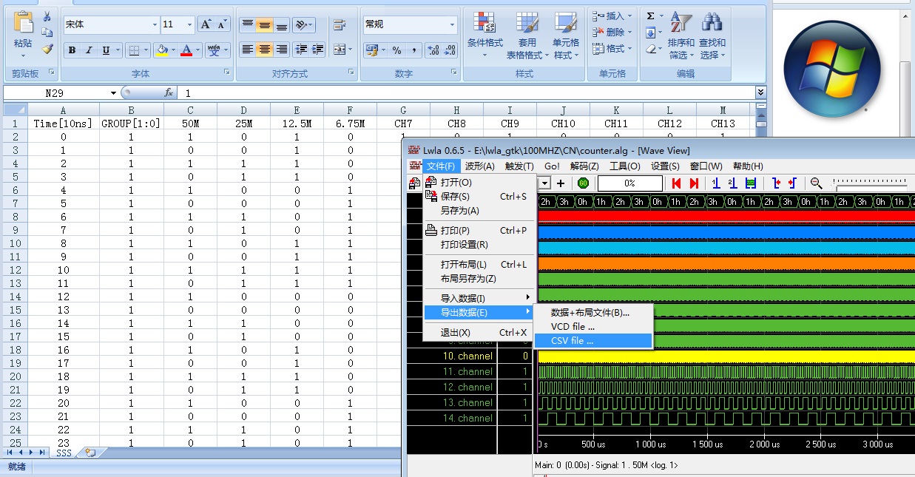Open the 波形(A) menu in Lwla

479,166
